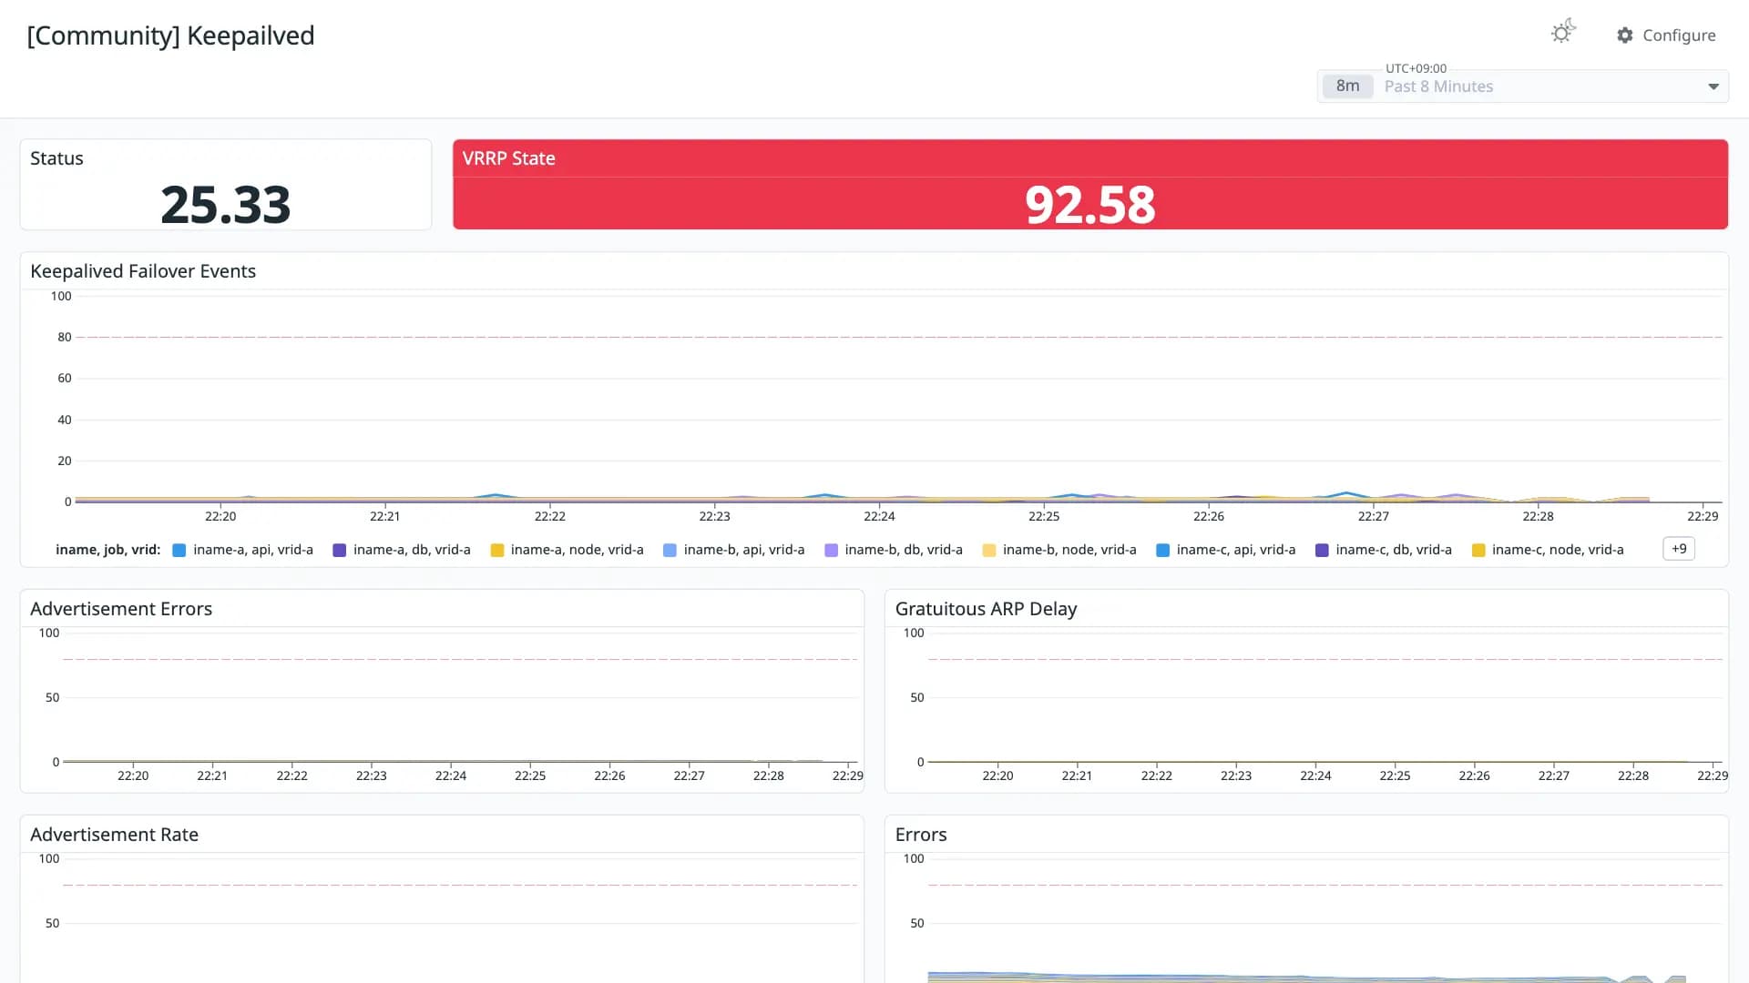Click the iname-b, node, vrid-a legend swatch
Viewport: 1749px width, 983px height.
click(989, 550)
